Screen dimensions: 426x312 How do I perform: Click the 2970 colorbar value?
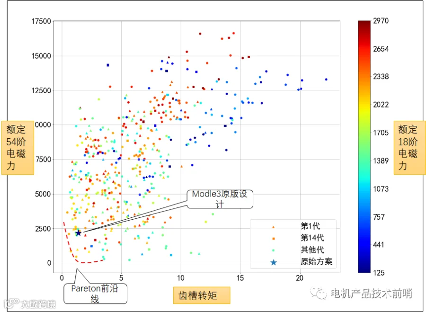click(x=381, y=21)
